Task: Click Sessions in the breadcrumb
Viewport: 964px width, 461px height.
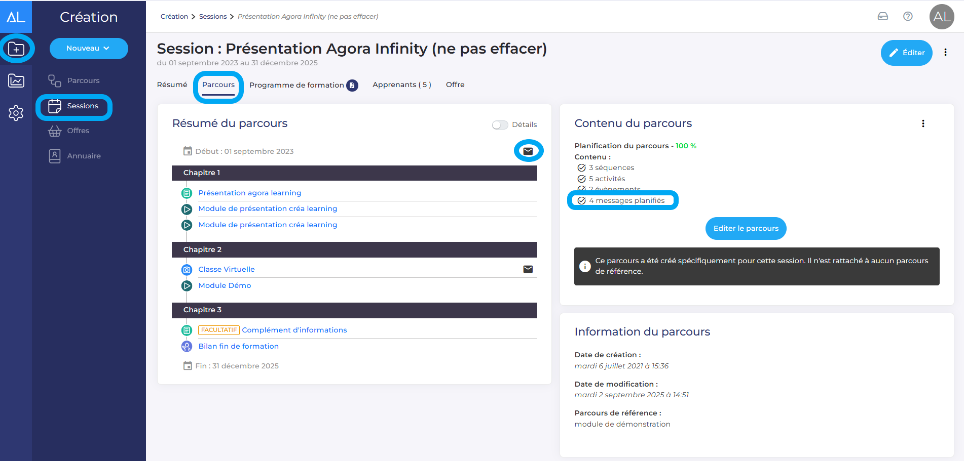Action: (x=213, y=17)
